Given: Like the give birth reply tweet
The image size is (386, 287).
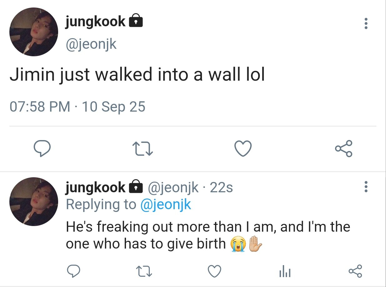Looking at the screenshot, I should pyautogui.click(x=214, y=271).
